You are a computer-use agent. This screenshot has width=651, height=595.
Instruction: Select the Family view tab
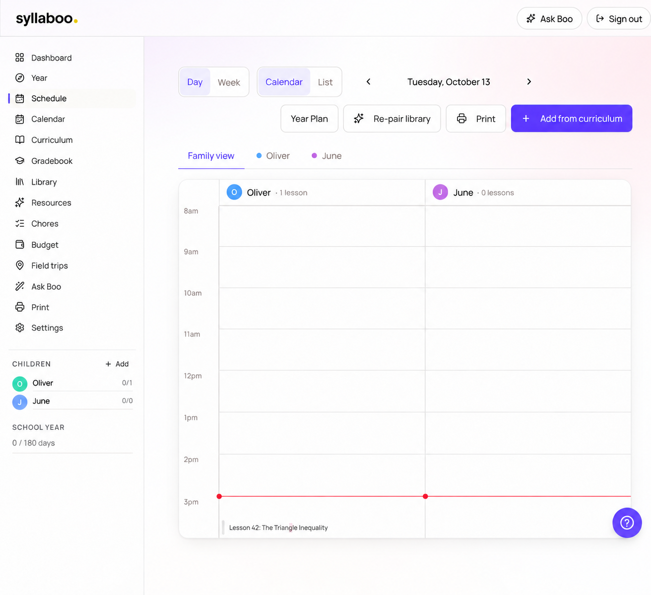point(211,156)
